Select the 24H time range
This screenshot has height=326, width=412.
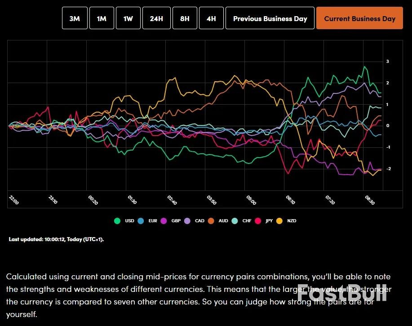click(x=156, y=18)
